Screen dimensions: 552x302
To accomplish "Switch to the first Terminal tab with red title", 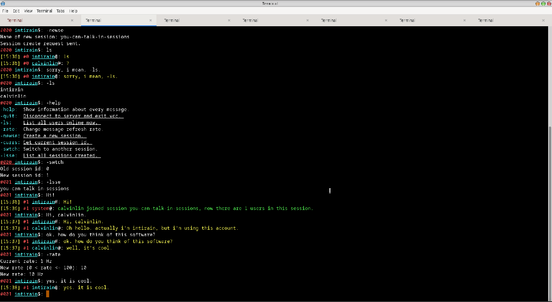I will point(15,20).
